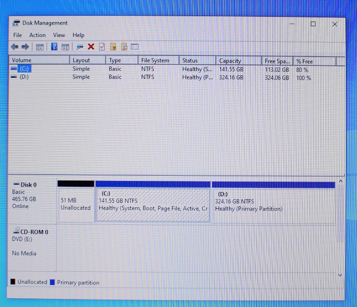Toggle the Show/Hide Console Tree icon
The height and width of the screenshot is (307, 357).
tap(40, 47)
